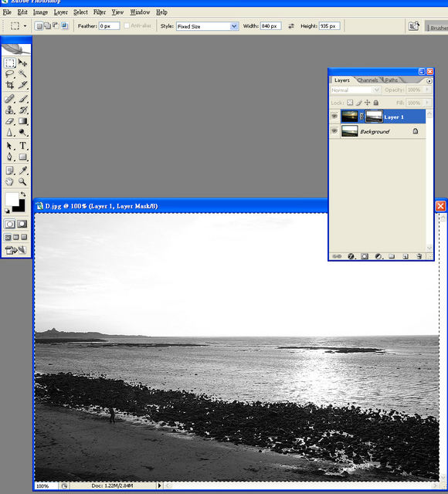Click the delete layer trash icon

pyautogui.click(x=419, y=256)
